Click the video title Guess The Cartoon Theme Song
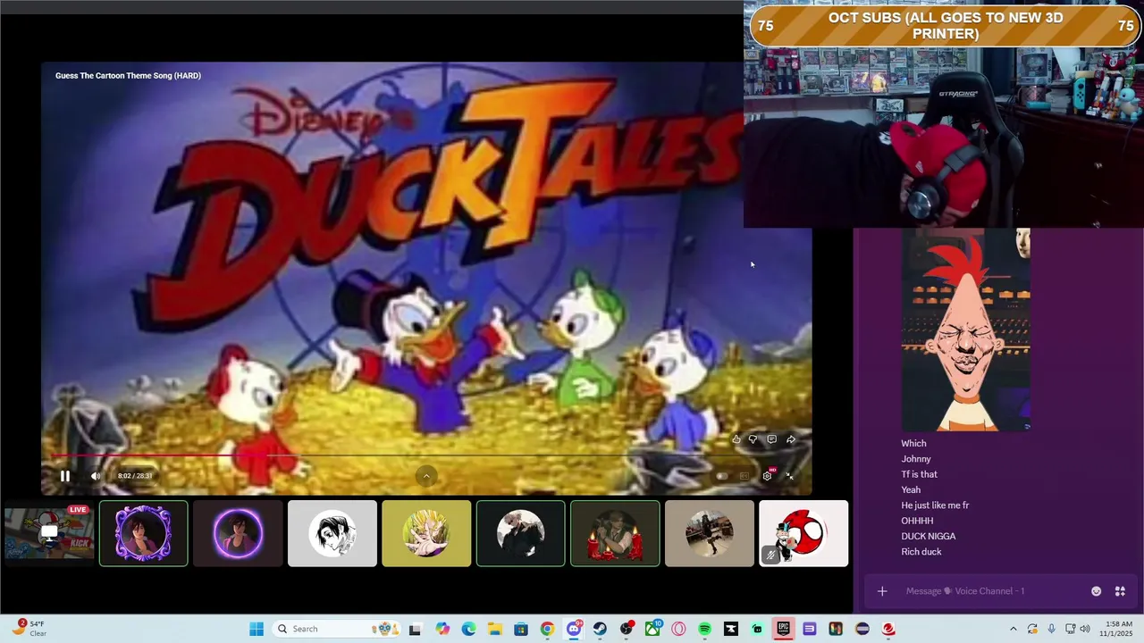 pyautogui.click(x=128, y=76)
